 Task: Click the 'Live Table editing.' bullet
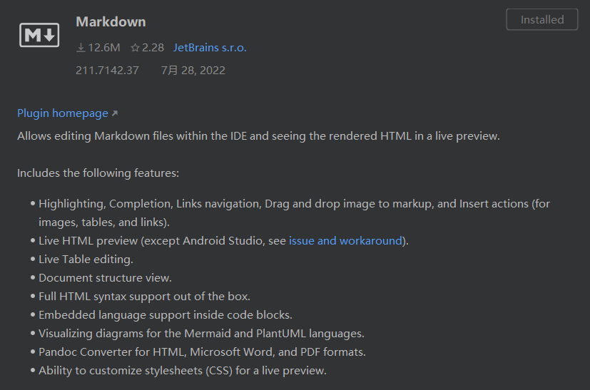click(x=86, y=260)
